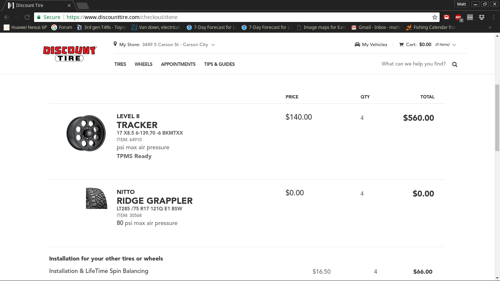Open the APPOINTMENTS menu
This screenshot has height=281, width=500.
pyautogui.click(x=178, y=64)
